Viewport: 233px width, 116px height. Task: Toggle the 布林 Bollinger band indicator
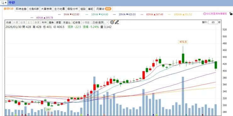44,23
